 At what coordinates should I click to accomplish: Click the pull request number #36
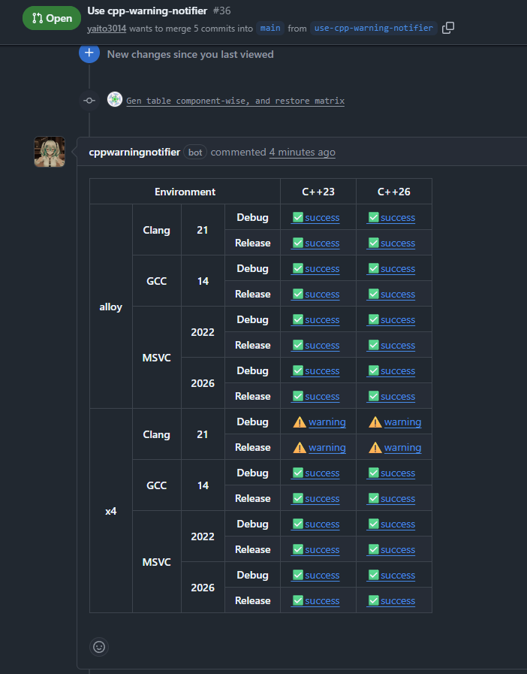click(222, 11)
